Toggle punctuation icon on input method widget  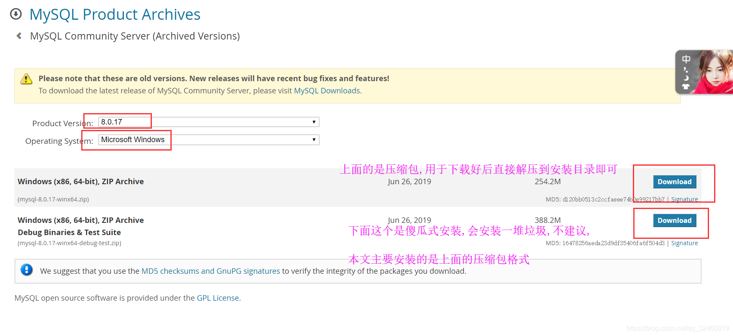pos(685,70)
